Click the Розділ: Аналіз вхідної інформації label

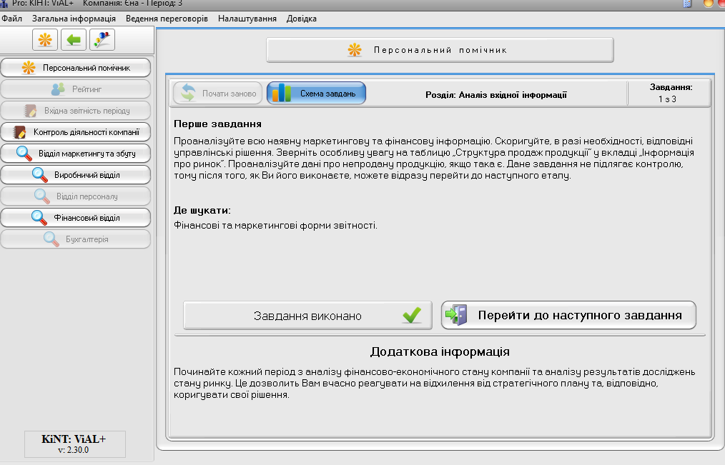tap(496, 95)
